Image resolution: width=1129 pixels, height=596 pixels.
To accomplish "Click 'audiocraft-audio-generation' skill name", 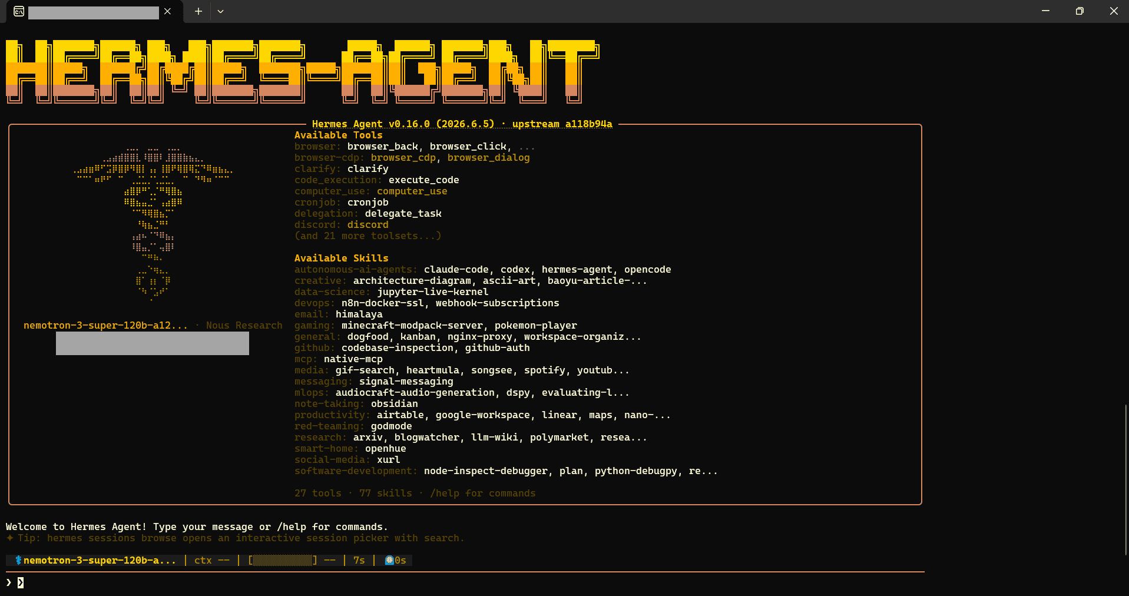I will tap(415, 392).
